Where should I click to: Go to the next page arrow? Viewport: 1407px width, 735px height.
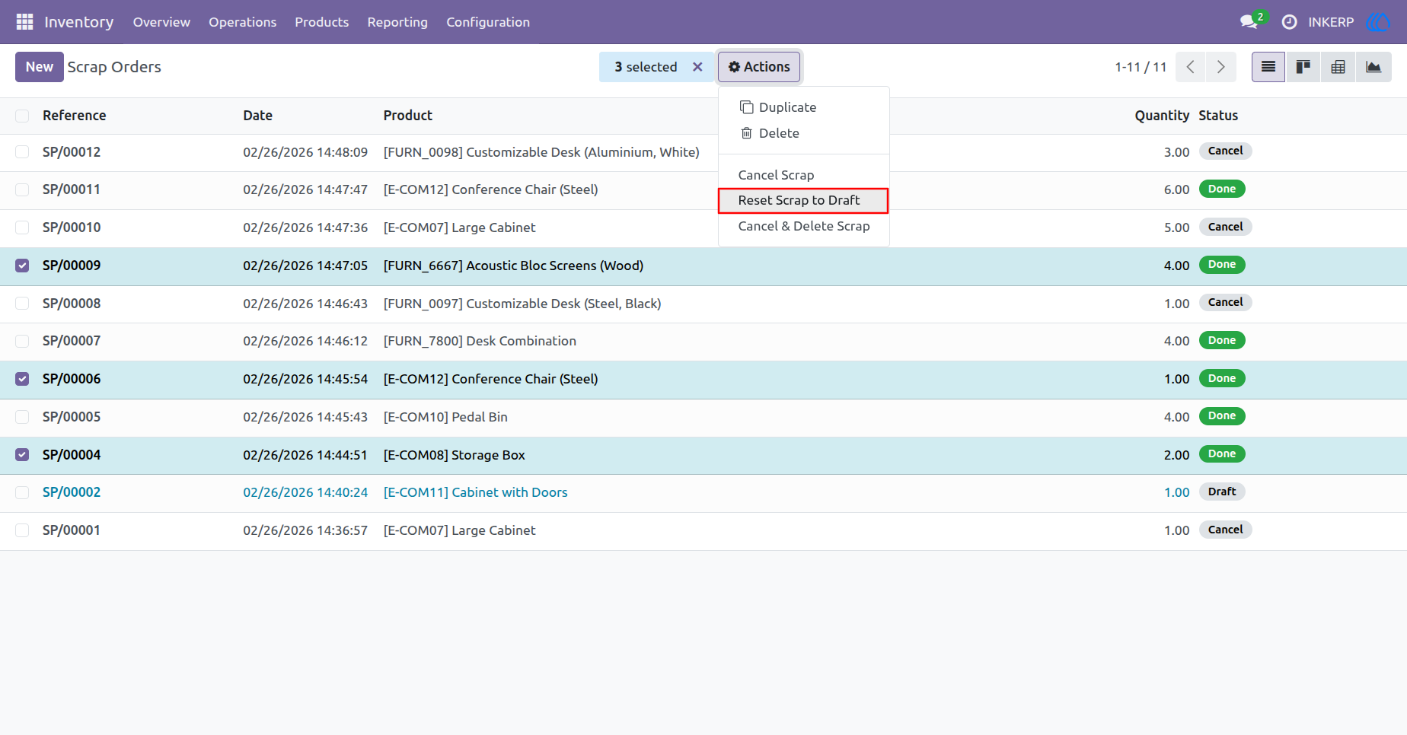pyautogui.click(x=1221, y=67)
